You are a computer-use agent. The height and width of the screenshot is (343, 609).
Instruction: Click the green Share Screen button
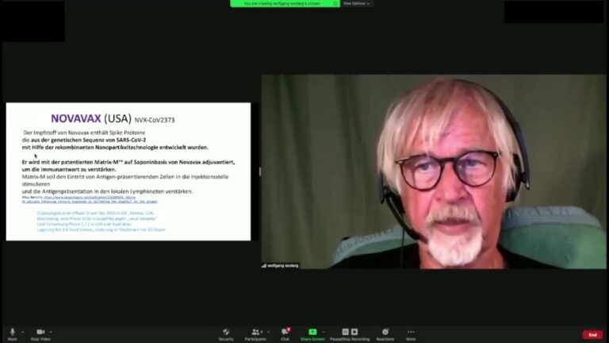(x=312, y=333)
